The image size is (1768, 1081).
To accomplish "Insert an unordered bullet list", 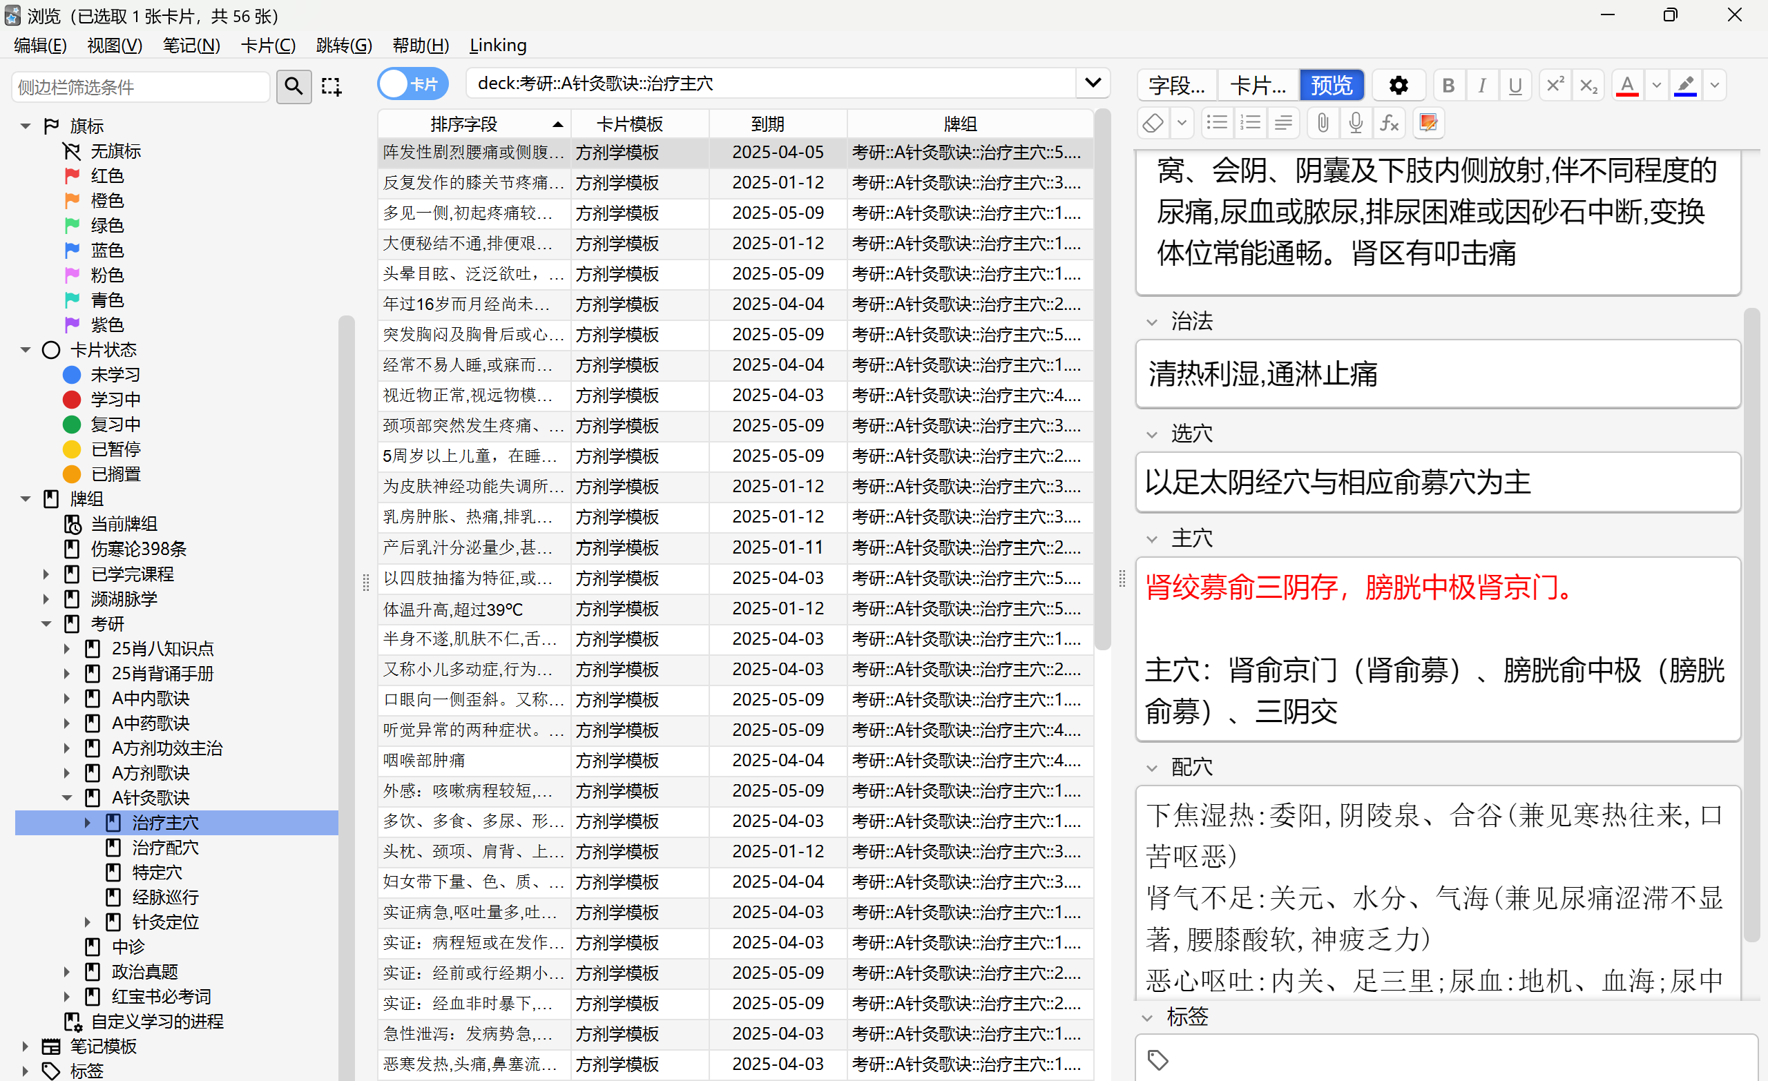I will click(x=1217, y=123).
